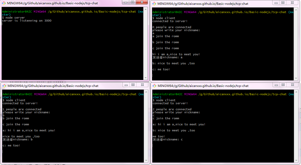
Task: Click 'Administrator@AIC' prompt in server window
Action: pyautogui.click(x=17, y=12)
